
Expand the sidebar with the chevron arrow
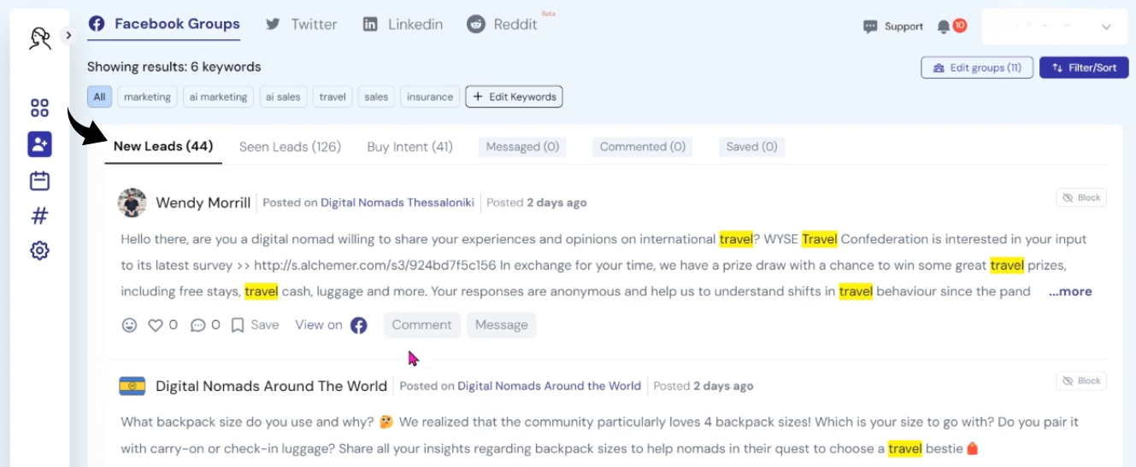pyautogui.click(x=68, y=35)
